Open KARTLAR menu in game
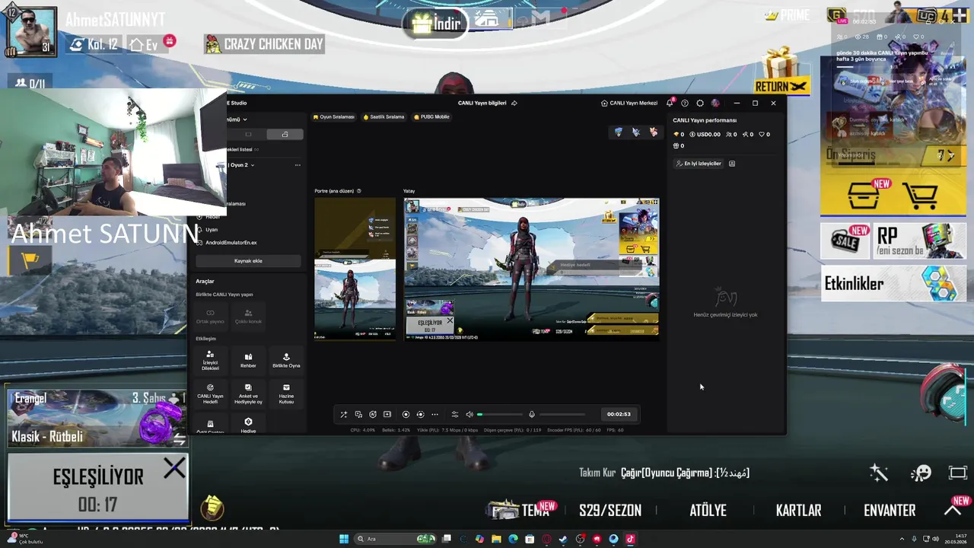This screenshot has height=548, width=974. click(798, 510)
